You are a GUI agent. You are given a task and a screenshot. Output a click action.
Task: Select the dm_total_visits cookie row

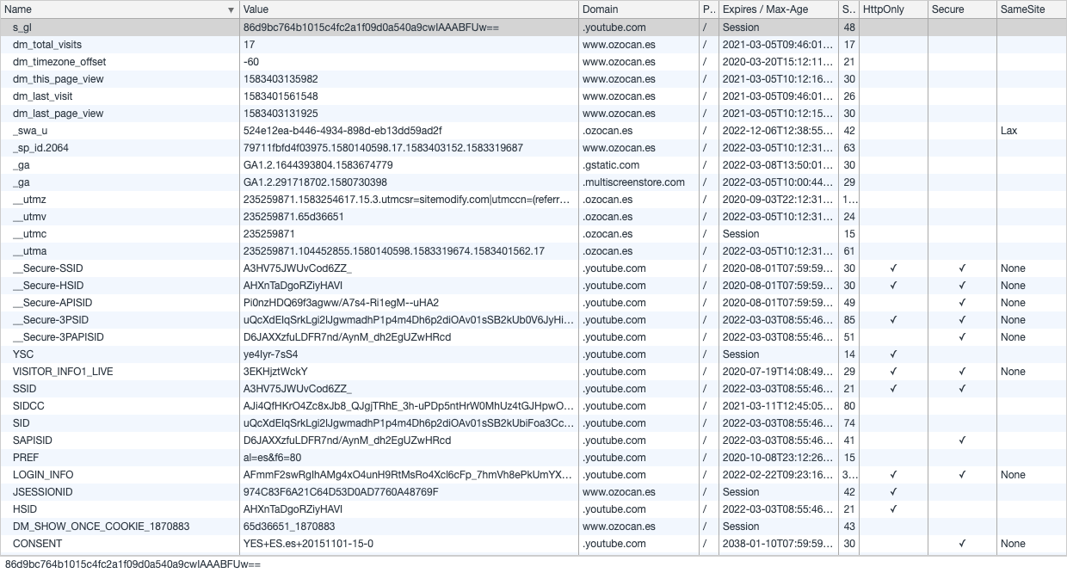point(533,45)
